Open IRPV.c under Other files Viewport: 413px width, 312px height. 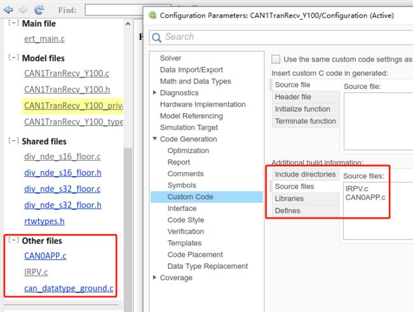click(36, 272)
